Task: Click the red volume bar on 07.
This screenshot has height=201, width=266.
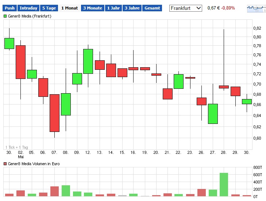Action: point(54,191)
